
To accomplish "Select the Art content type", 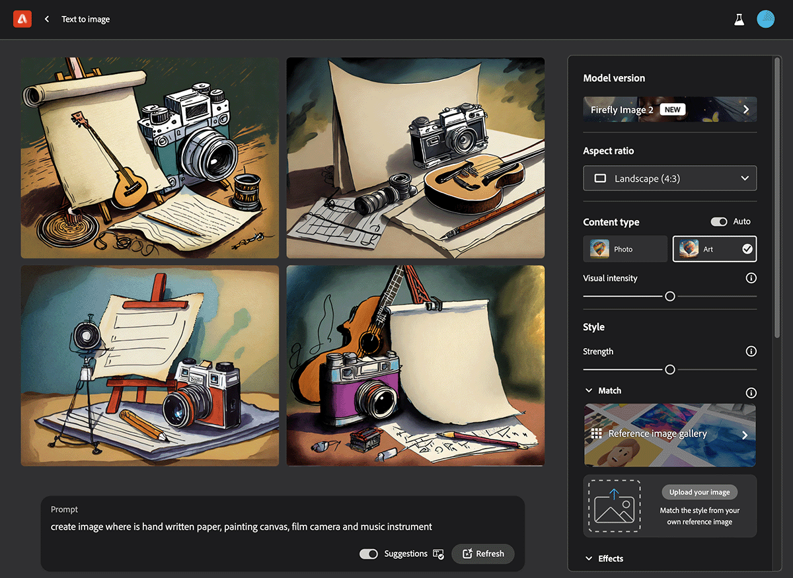I will tap(714, 249).
